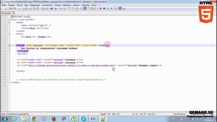This screenshot has width=217, height=122.
Task: Click the Print toolbar icon
Action: (26, 8)
